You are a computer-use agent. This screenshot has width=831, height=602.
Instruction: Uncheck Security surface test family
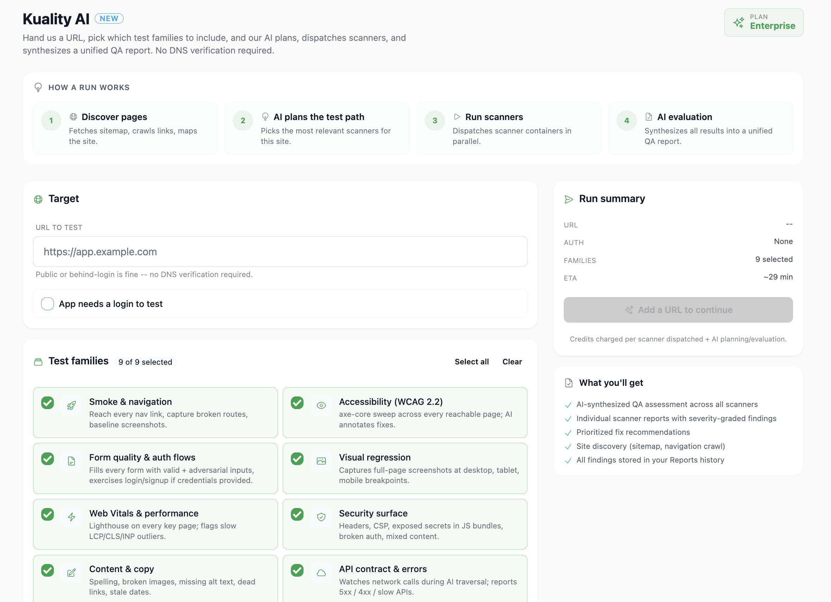297,514
